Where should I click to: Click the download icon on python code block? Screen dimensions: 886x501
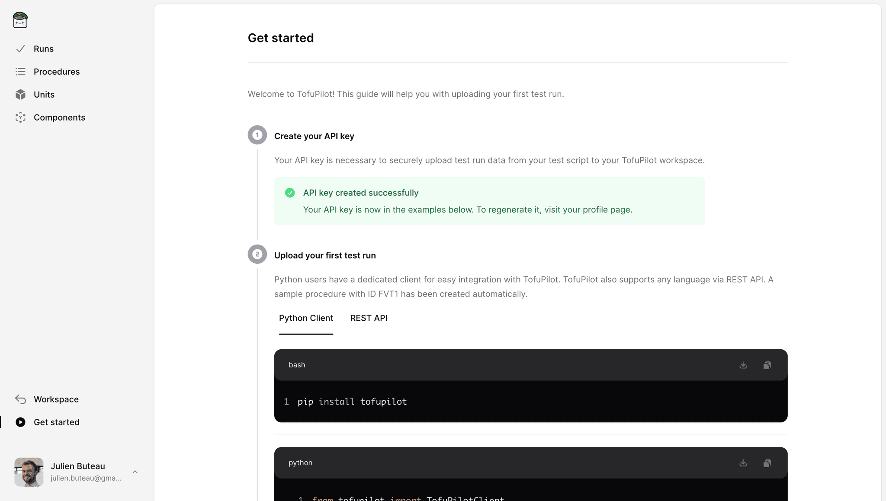(743, 462)
